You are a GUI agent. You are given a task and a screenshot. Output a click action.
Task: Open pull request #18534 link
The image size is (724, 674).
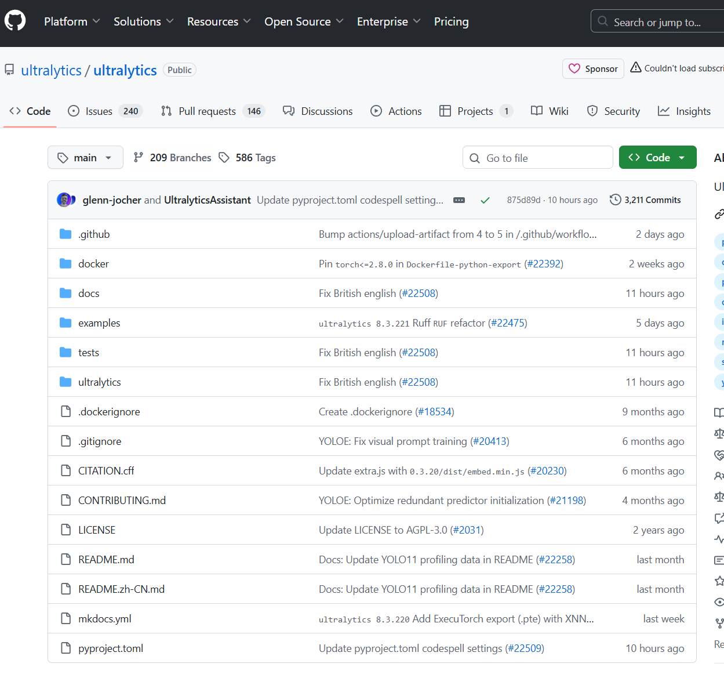point(435,411)
